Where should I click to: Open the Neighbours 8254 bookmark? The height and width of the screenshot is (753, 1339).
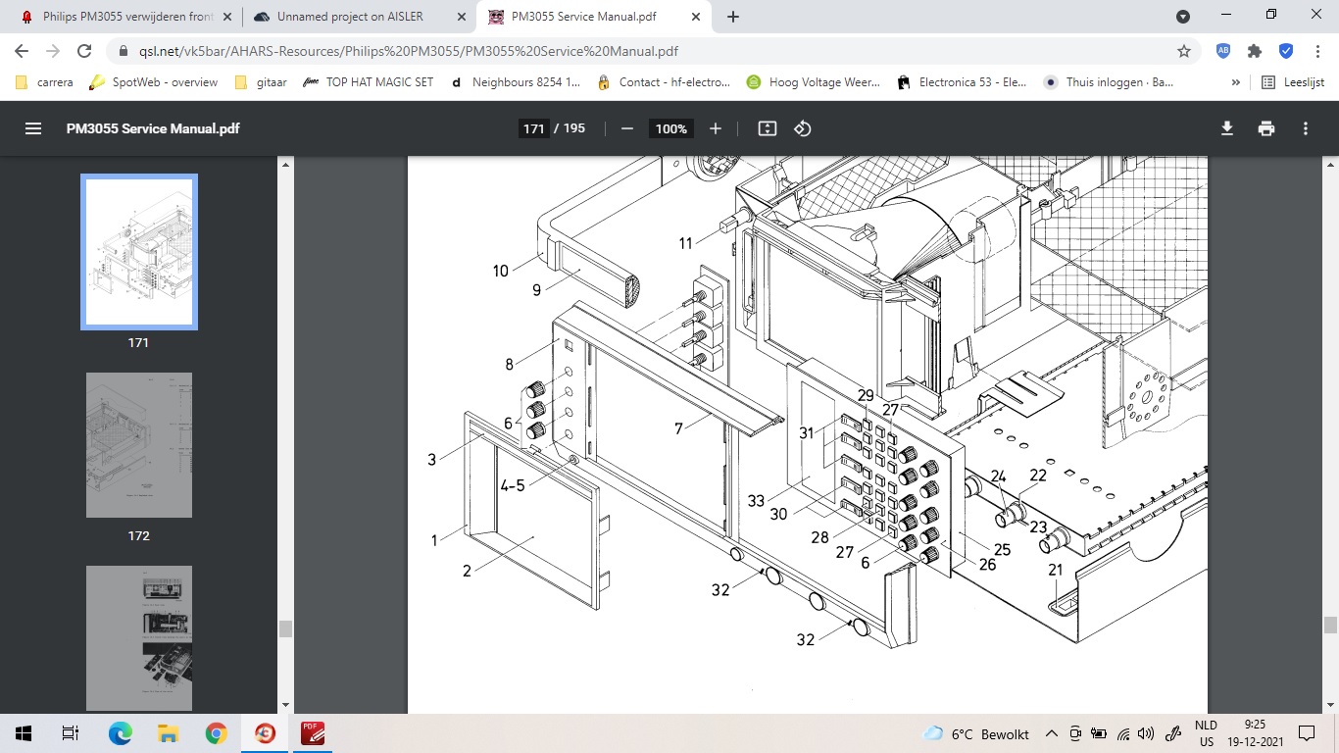click(516, 82)
